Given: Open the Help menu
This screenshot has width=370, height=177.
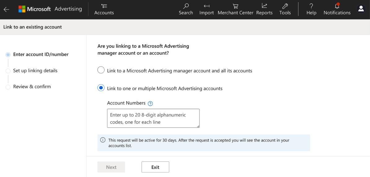Looking at the screenshot, I should tap(311, 9).
